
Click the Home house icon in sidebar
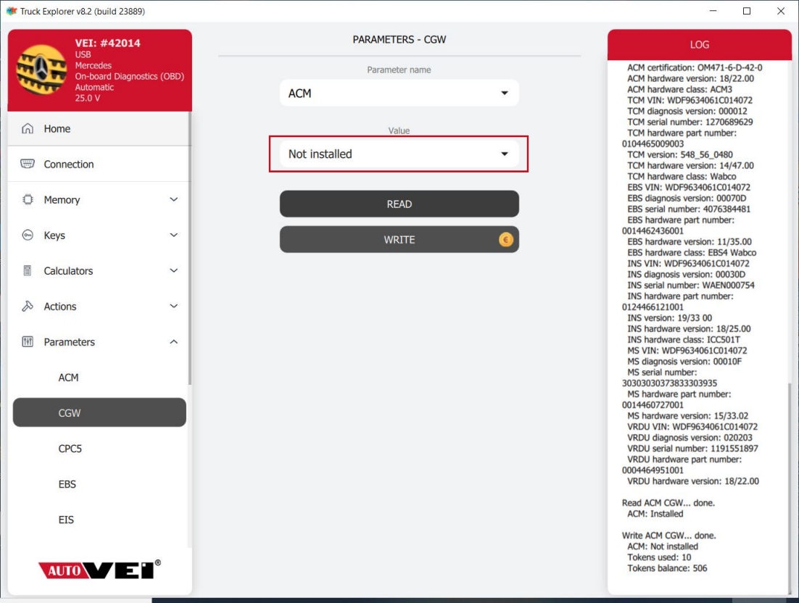click(28, 129)
